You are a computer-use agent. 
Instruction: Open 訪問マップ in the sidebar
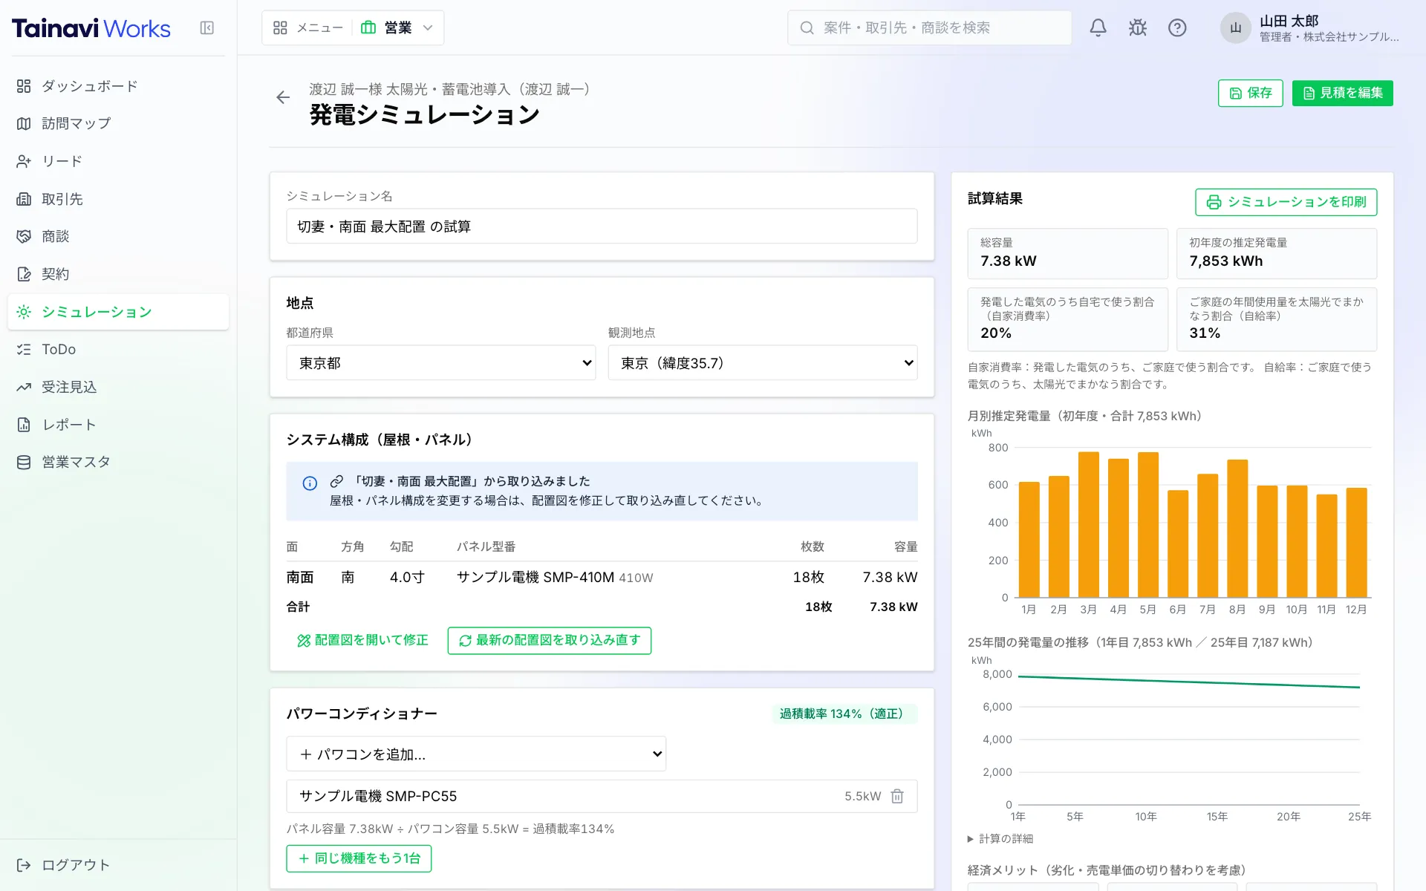coord(118,123)
